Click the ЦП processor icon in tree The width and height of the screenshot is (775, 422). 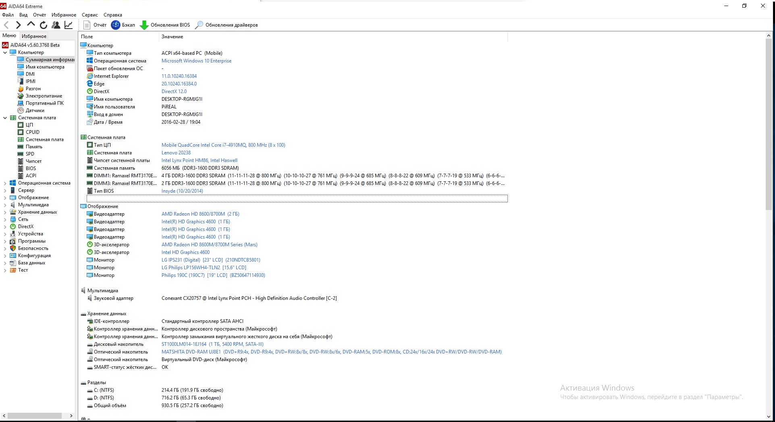[21, 125]
